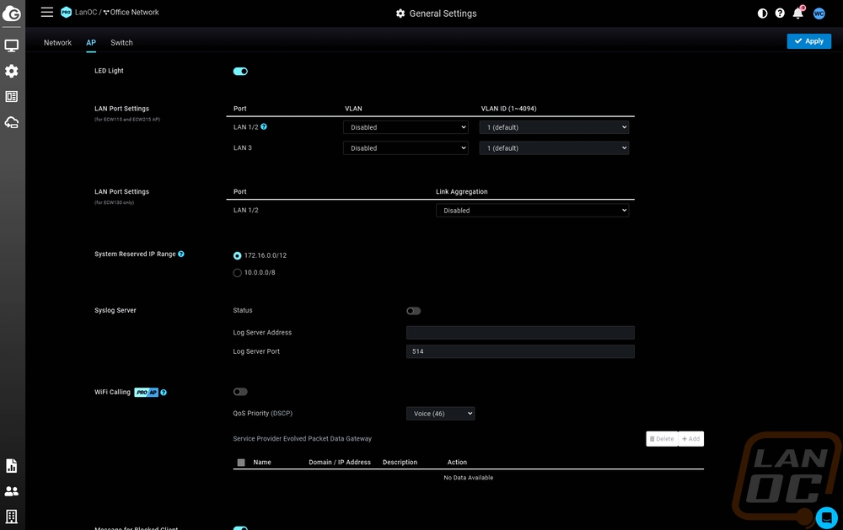This screenshot has width=843, height=530.
Task: Switch to the Network tab
Action: pyautogui.click(x=57, y=42)
